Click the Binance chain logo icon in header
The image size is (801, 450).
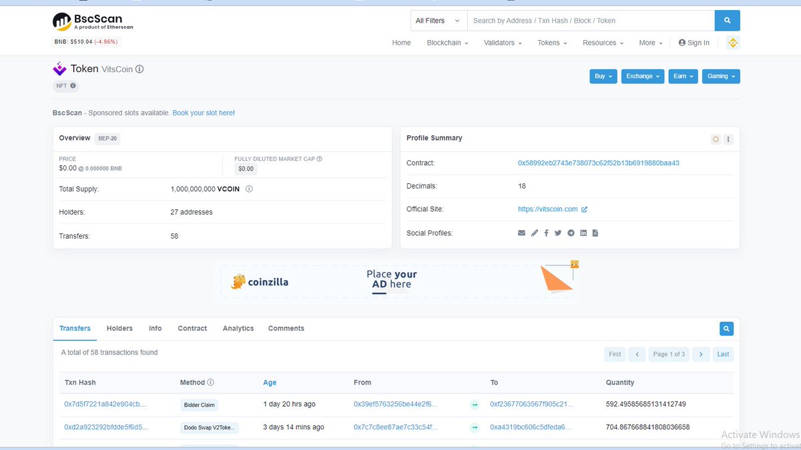click(x=733, y=43)
